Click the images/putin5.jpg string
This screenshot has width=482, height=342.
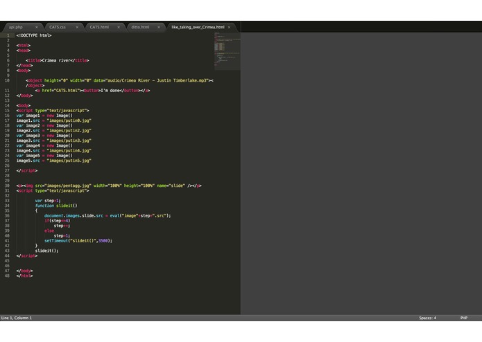click(x=69, y=161)
